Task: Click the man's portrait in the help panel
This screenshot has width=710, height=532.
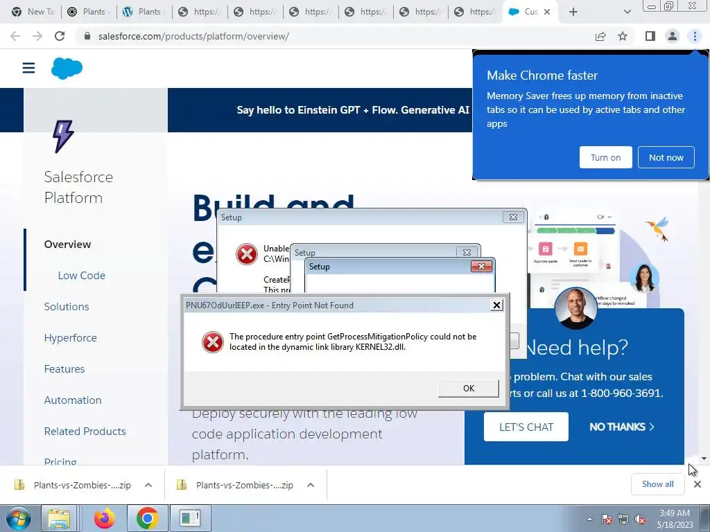Action: 575,308
